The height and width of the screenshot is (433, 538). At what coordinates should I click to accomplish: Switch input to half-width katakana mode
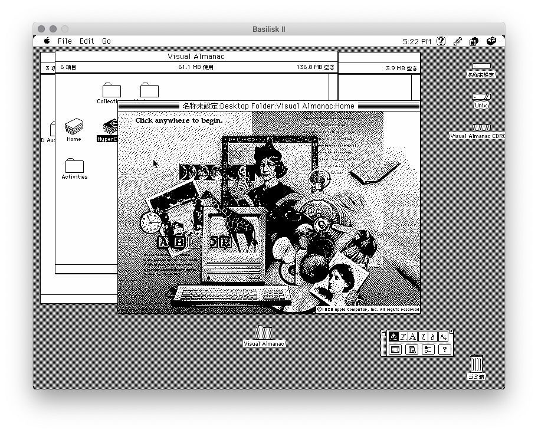(x=423, y=337)
